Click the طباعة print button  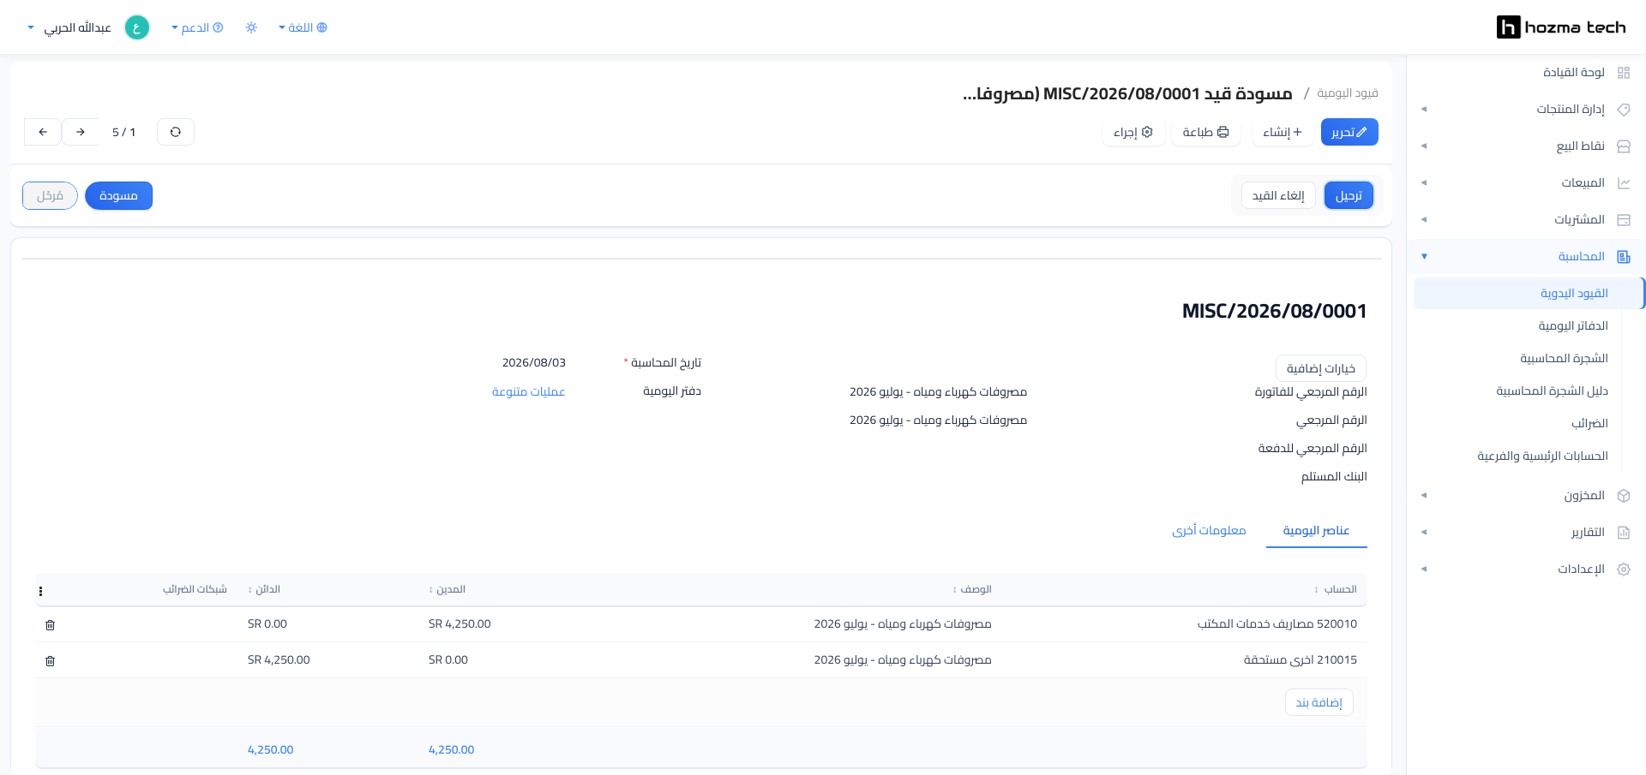tap(1205, 132)
